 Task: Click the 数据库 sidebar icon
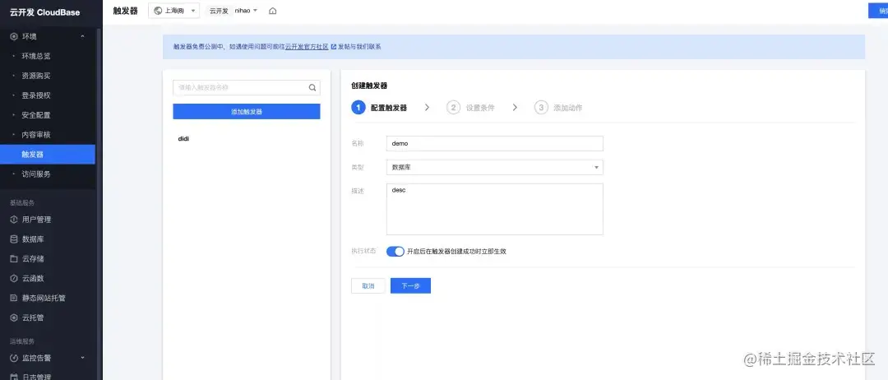tap(14, 239)
